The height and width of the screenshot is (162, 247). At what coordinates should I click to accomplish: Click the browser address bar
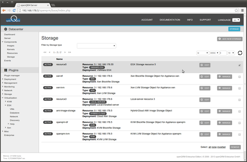coord(126,11)
